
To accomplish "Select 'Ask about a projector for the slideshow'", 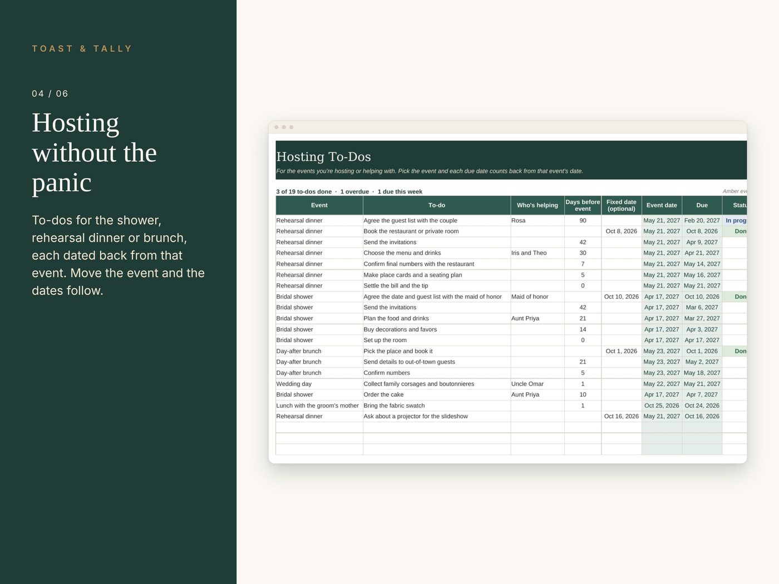I will point(437,417).
